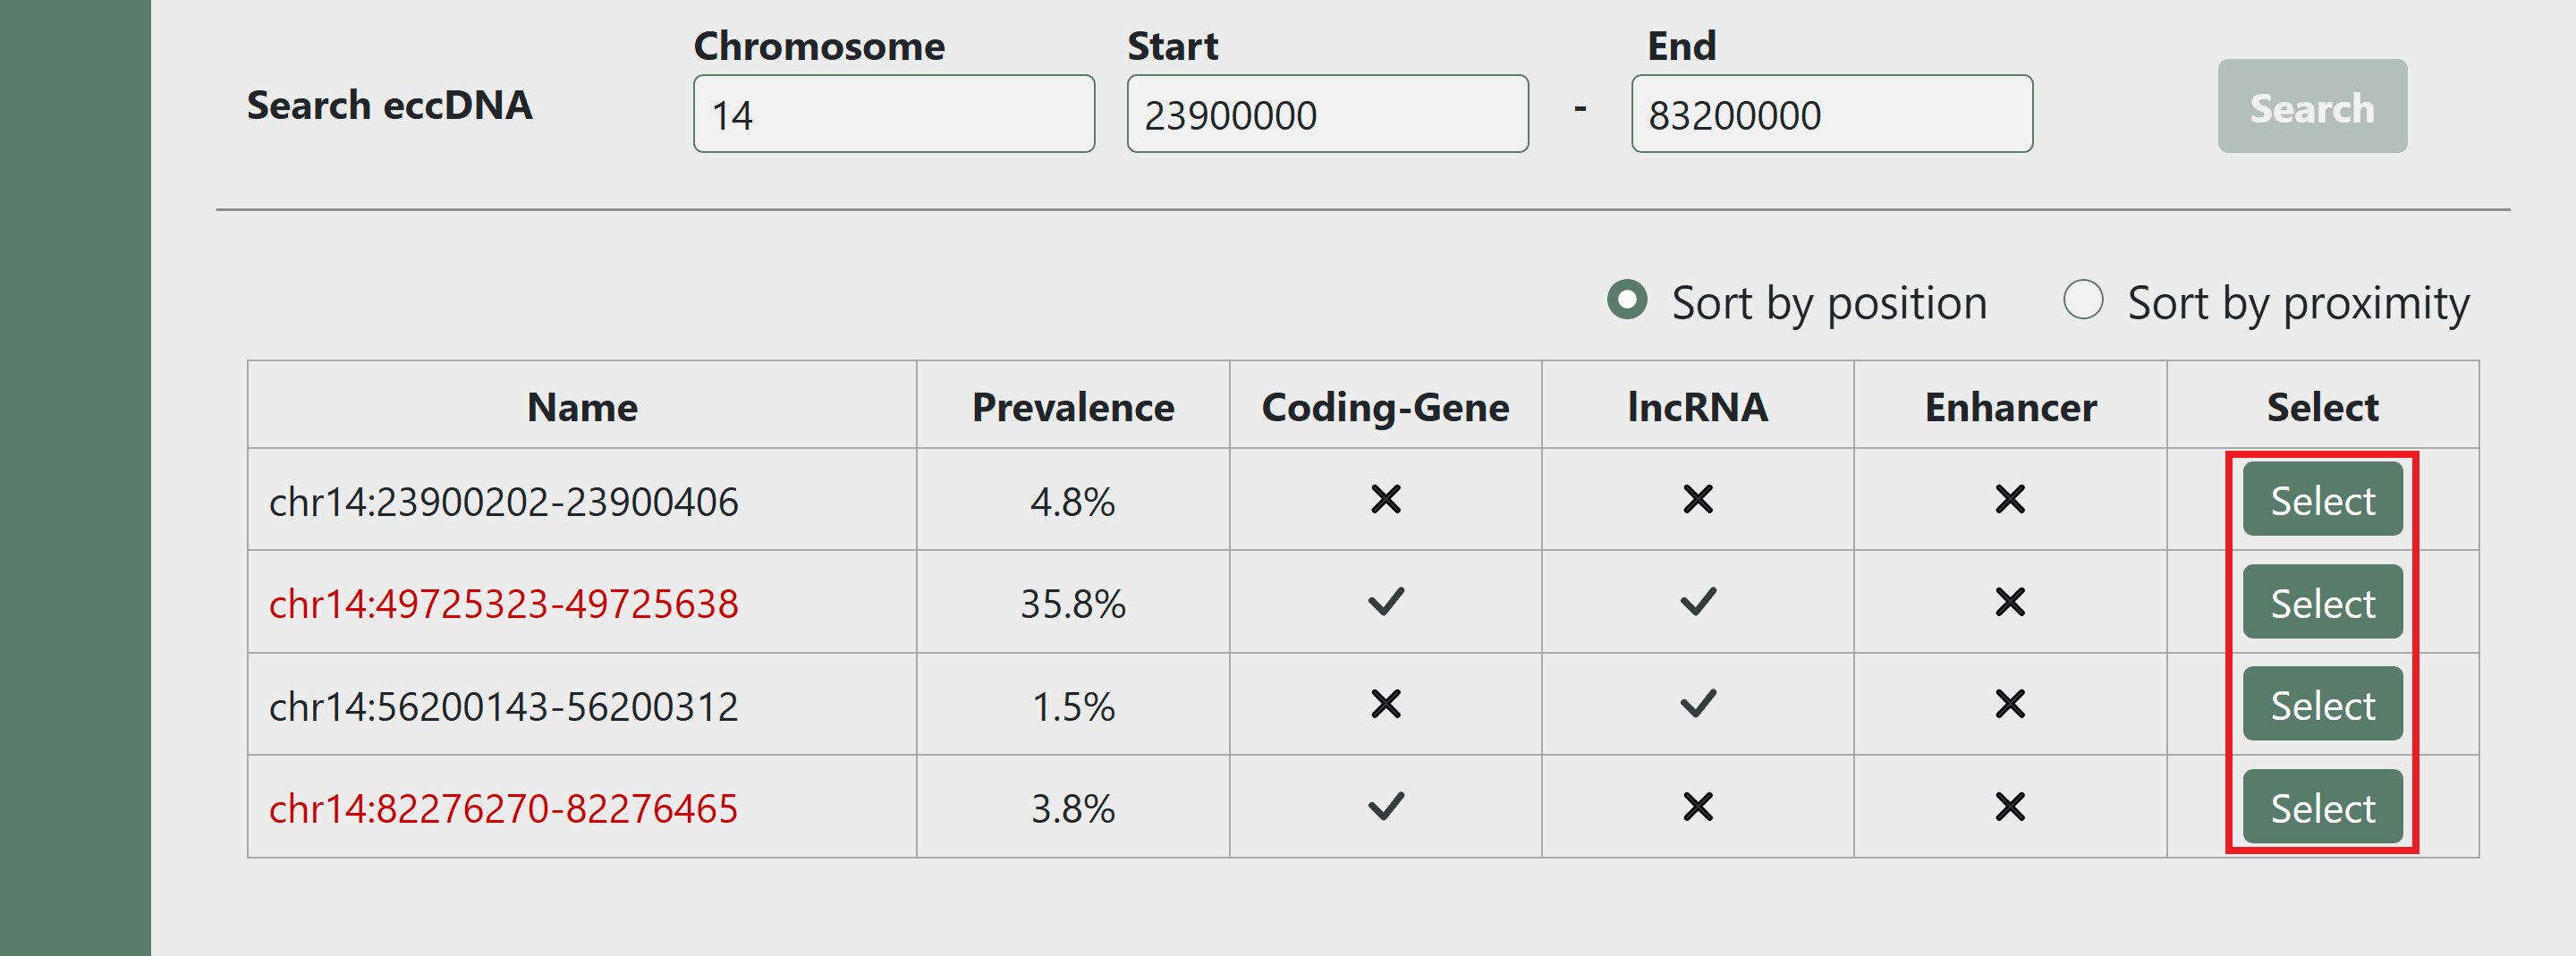Click the Search button
This screenshot has width=2576, height=956.
click(x=2311, y=107)
